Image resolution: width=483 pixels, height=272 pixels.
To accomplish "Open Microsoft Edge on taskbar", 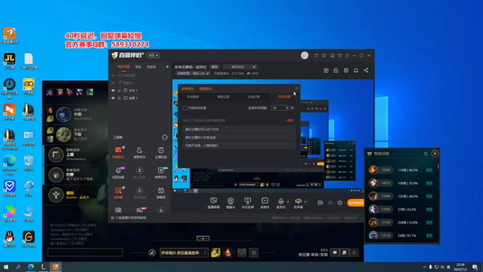I will pyautogui.click(x=31, y=267).
